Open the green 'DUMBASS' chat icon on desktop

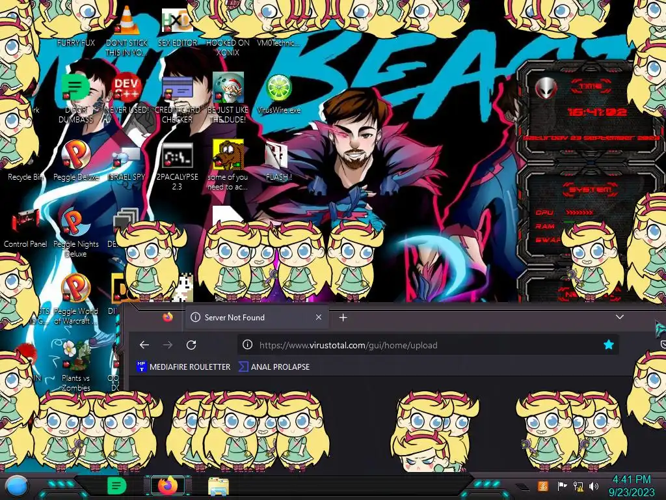coord(75,98)
